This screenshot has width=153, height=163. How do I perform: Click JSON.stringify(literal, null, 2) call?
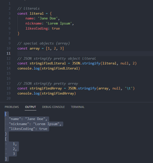(x=104, y=63)
